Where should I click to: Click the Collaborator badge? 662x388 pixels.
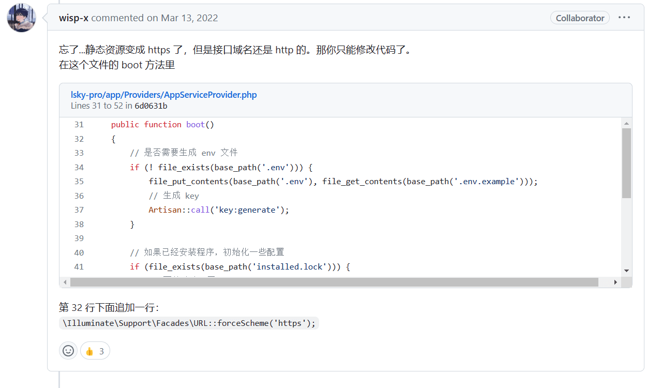pyautogui.click(x=580, y=18)
